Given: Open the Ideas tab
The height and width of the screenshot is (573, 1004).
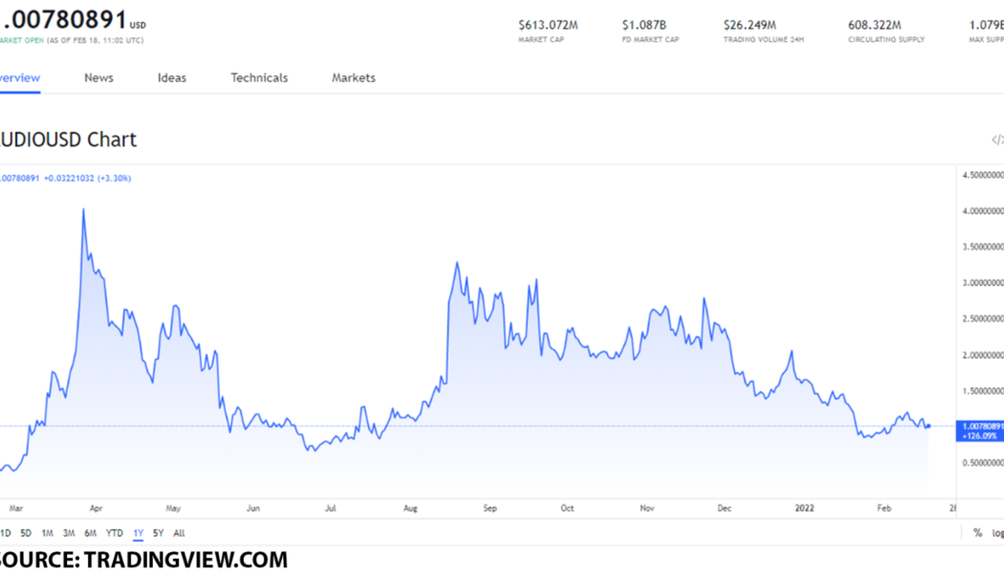Looking at the screenshot, I should click(x=172, y=78).
